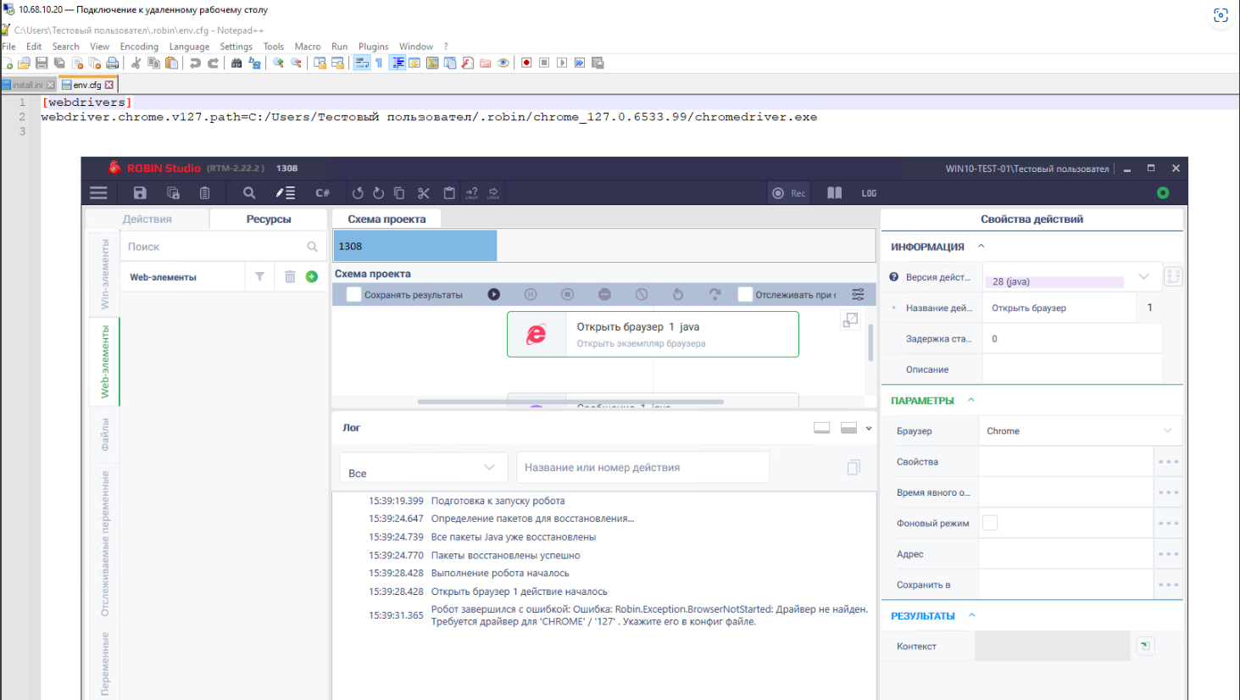The width and height of the screenshot is (1240, 700).
Task: Run the robot with the play button
Action: coord(493,295)
